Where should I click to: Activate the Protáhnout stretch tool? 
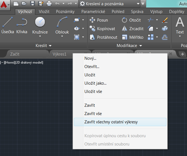(x=103, y=37)
